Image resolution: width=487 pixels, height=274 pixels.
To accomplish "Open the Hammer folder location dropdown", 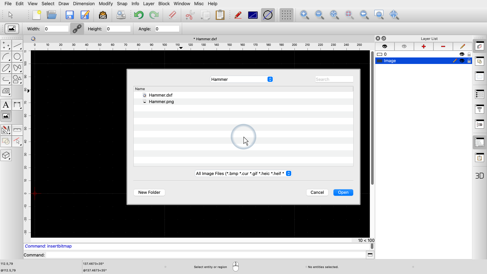I will point(242,79).
